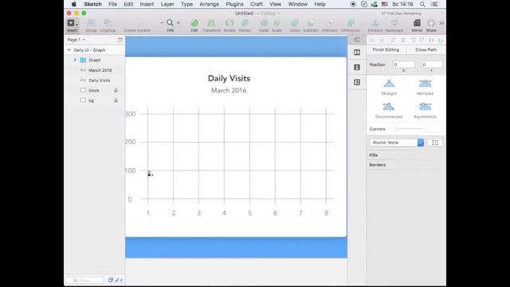The height and width of the screenshot is (287, 510).
Task: Click the last alignment icon in inspector
Action: point(441,40)
